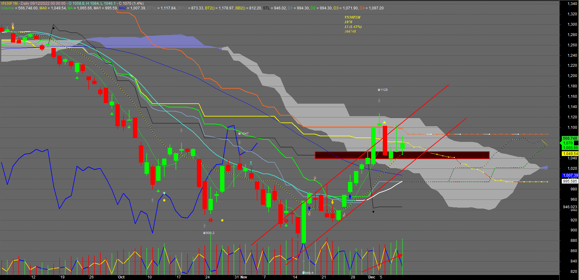Click the 1047 price annotation
The height and width of the screenshot is (280, 579).
coord(244,134)
